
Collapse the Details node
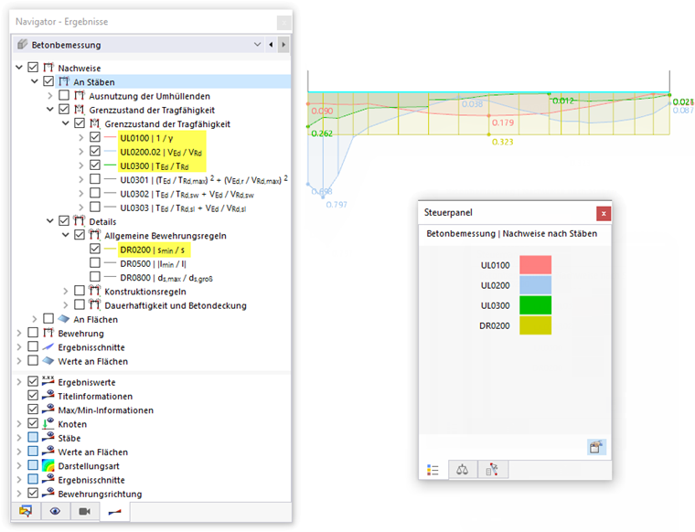point(50,221)
